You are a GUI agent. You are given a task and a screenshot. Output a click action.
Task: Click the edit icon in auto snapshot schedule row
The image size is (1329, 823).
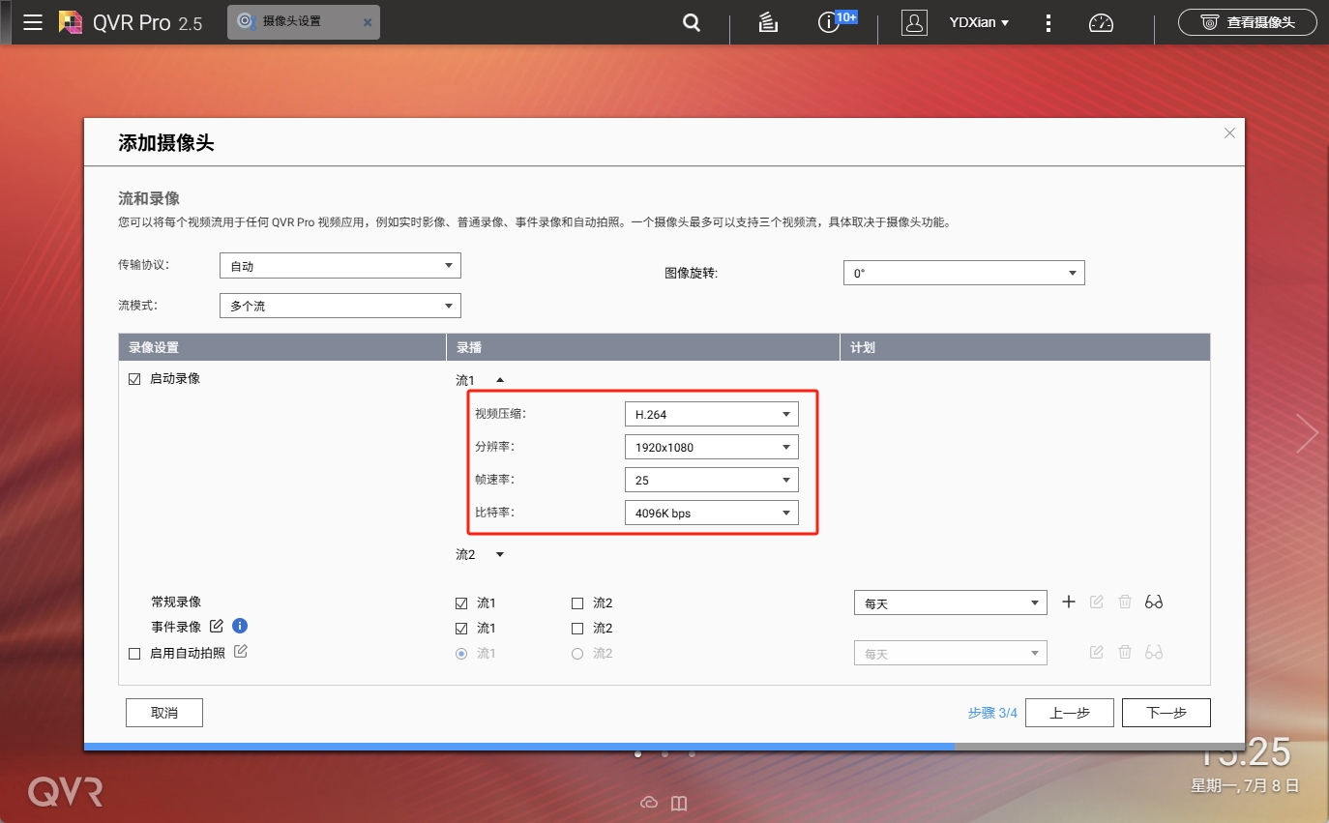[x=1097, y=652]
